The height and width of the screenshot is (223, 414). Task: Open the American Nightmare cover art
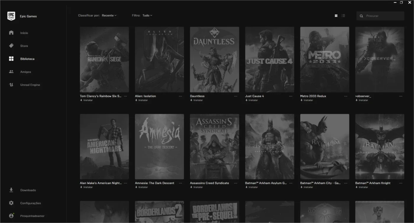pyautogui.click(x=104, y=147)
